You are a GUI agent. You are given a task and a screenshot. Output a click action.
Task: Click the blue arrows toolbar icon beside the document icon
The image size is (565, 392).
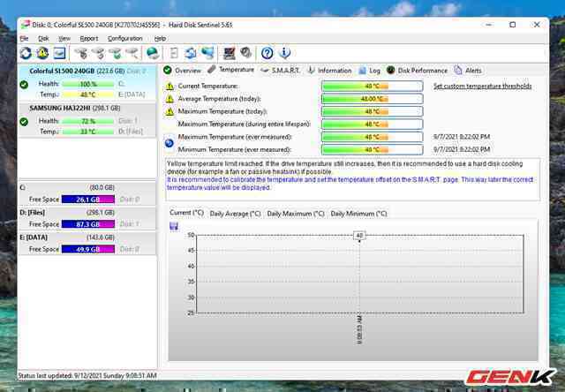click(x=191, y=53)
